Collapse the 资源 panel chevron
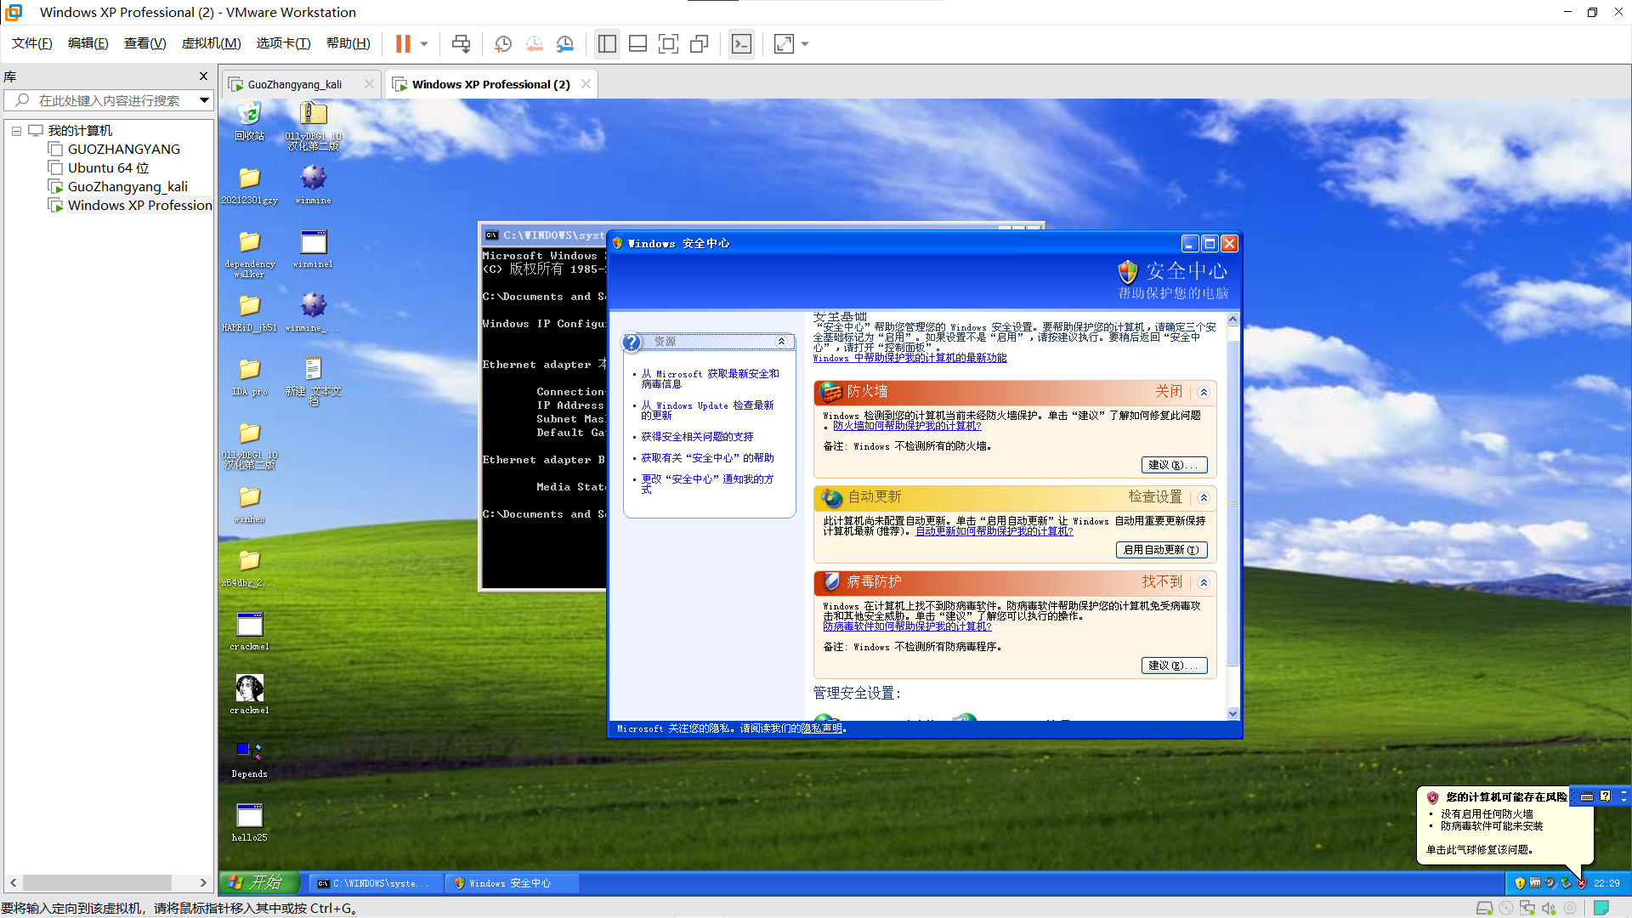 pos(781,342)
